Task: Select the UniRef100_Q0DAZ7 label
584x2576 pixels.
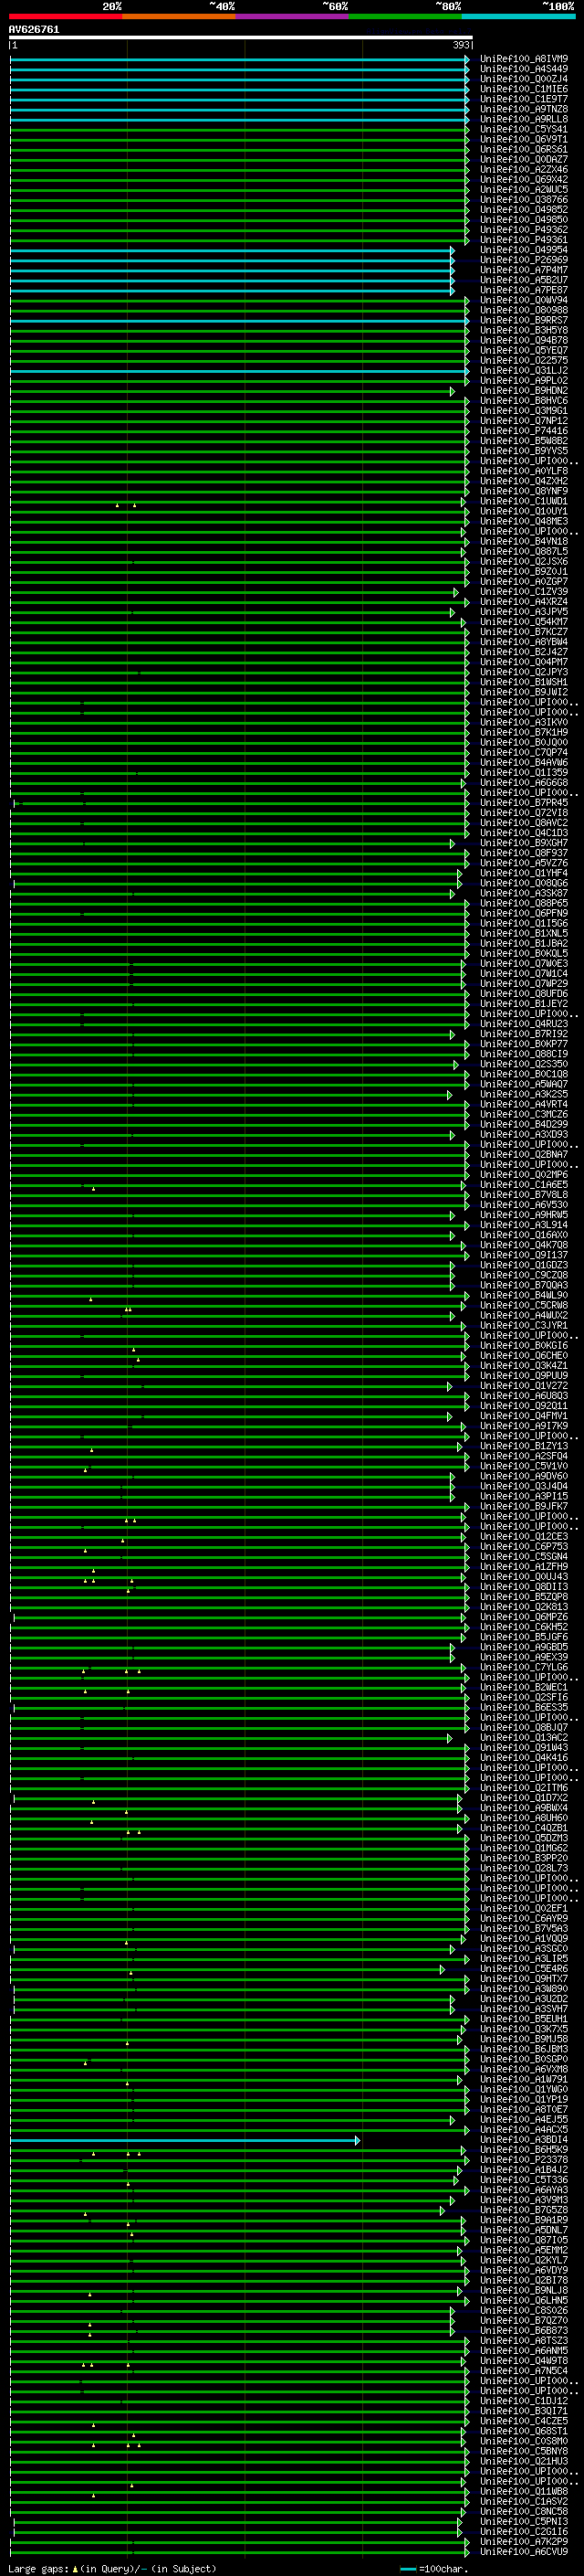Action: tap(524, 159)
